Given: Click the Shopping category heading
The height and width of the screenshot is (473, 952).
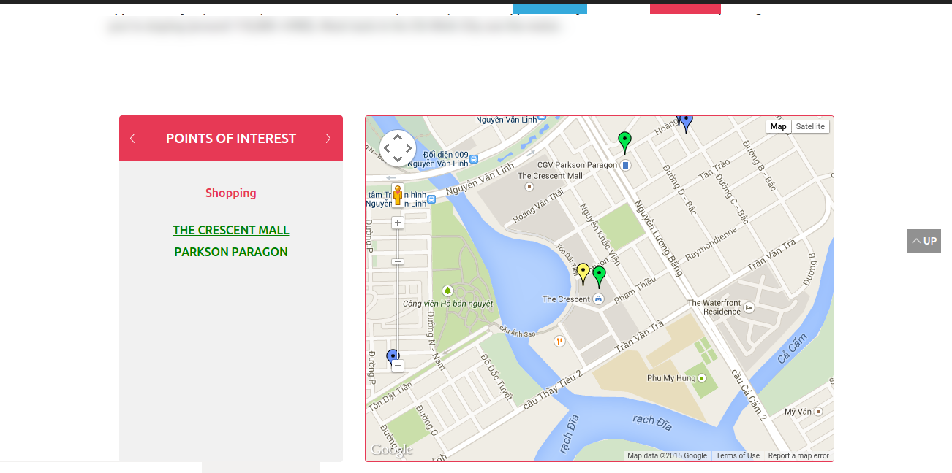Looking at the screenshot, I should tap(231, 193).
